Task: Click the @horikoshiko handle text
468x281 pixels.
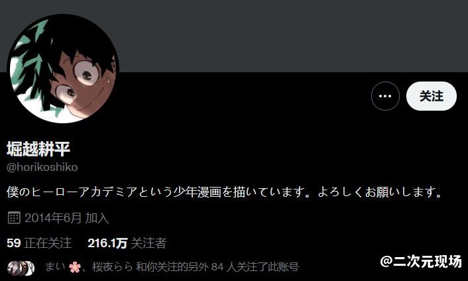Action: point(42,167)
